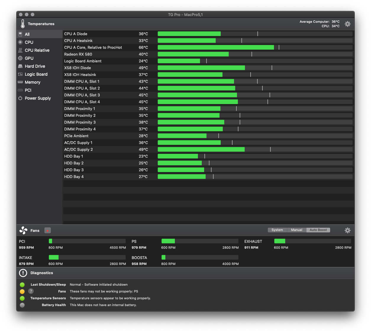371x333 pixels.
Task: Select the All category label
Action: 27,34
